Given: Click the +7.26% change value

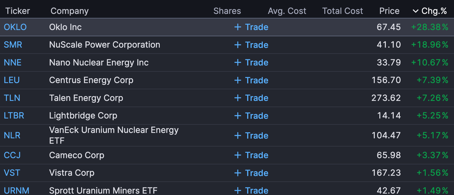Looking at the screenshot, I should click(x=432, y=98).
